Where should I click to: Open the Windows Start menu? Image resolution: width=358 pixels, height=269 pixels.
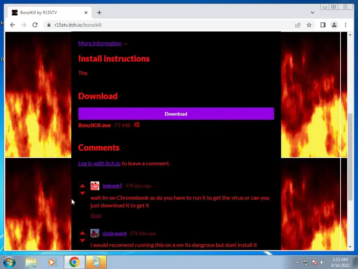(9, 262)
